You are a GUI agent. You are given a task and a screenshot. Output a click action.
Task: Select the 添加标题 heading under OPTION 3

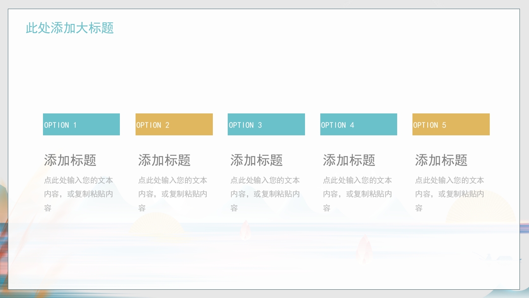[x=256, y=161]
